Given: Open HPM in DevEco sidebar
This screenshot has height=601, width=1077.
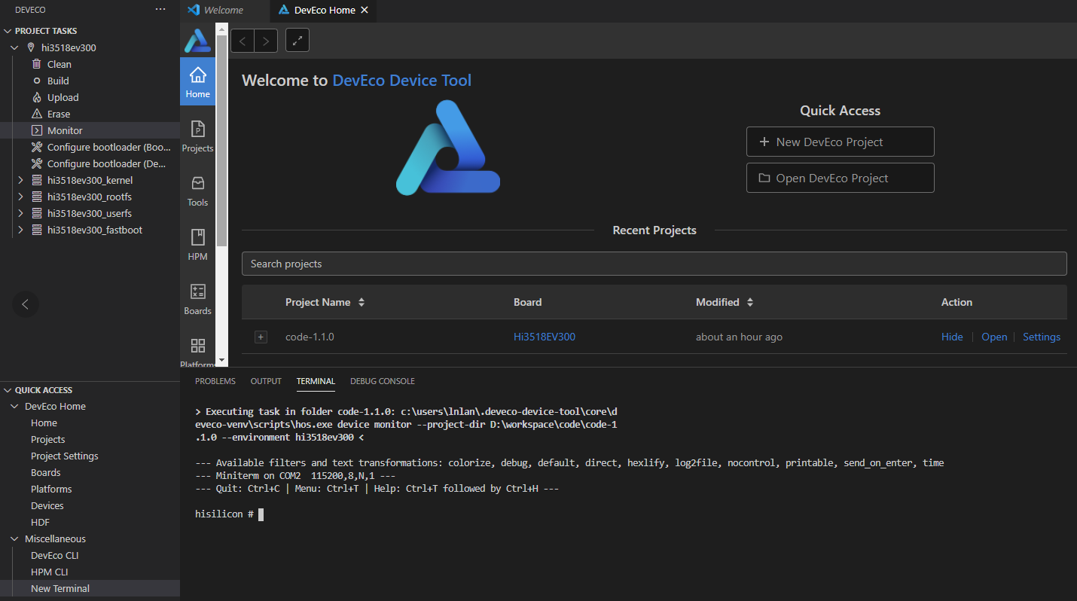Looking at the screenshot, I should tap(197, 244).
